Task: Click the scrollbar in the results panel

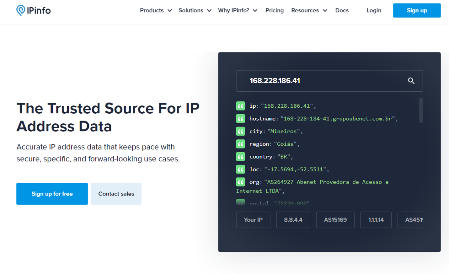Action: (x=421, y=110)
